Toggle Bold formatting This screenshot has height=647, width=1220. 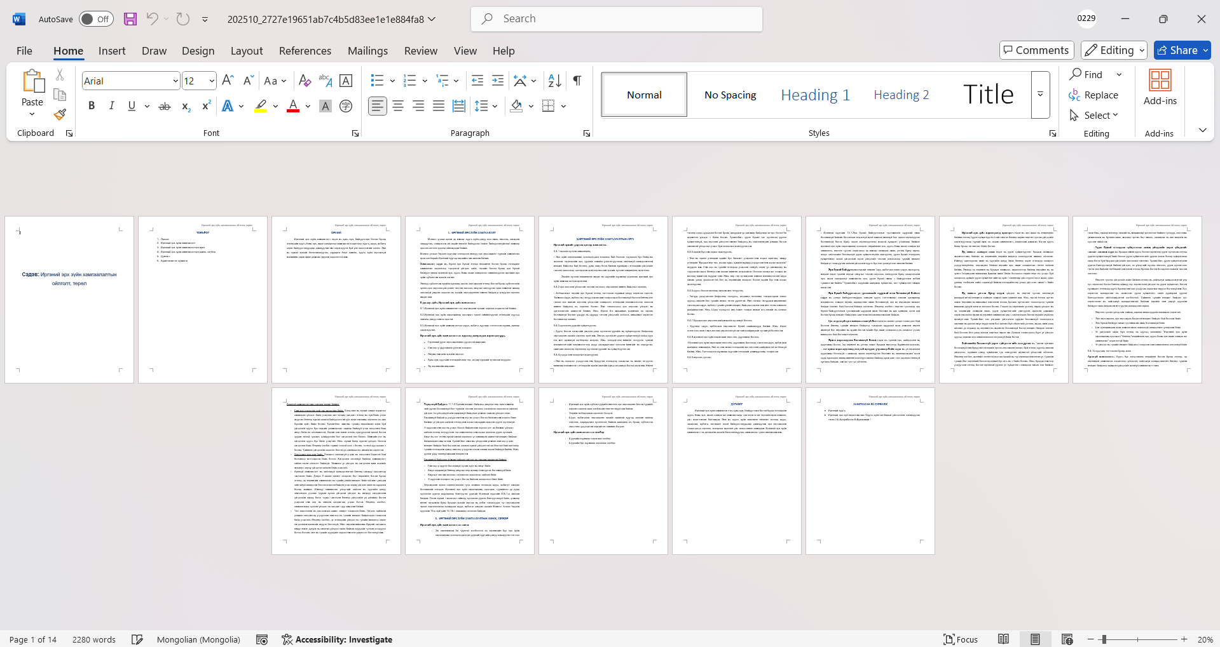[x=92, y=107]
